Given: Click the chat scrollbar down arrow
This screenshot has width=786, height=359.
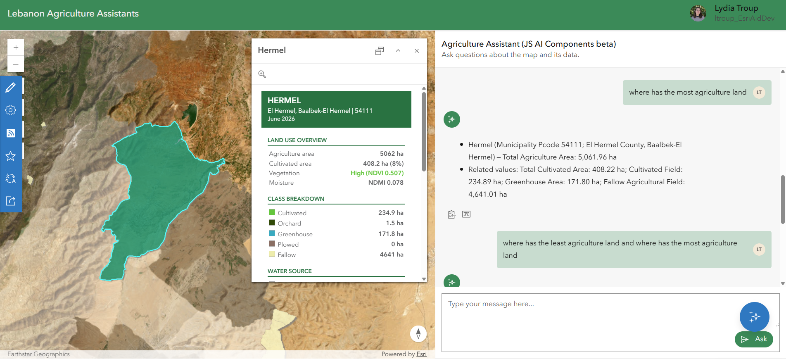Looking at the screenshot, I should click(x=783, y=284).
